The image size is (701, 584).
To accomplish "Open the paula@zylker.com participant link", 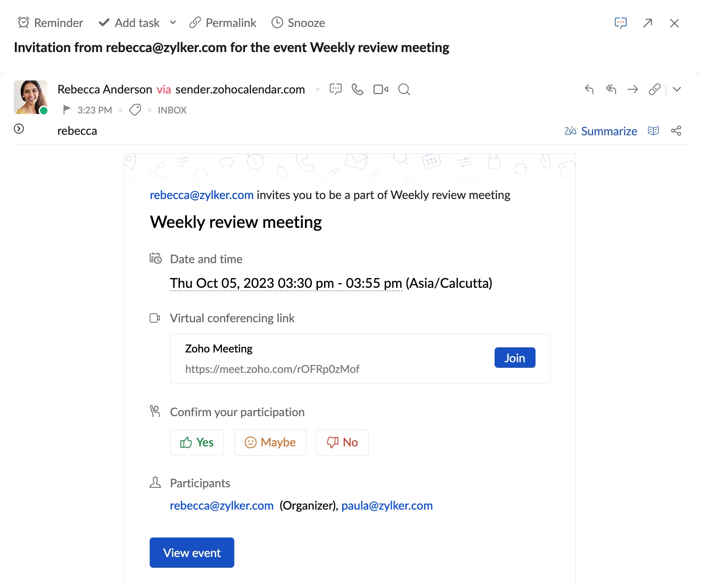I will (x=387, y=505).
